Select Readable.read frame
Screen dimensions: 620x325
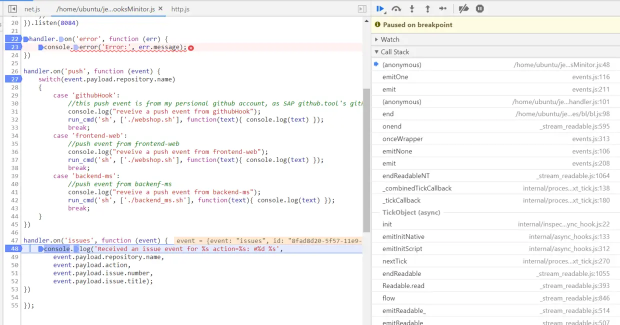click(495, 286)
